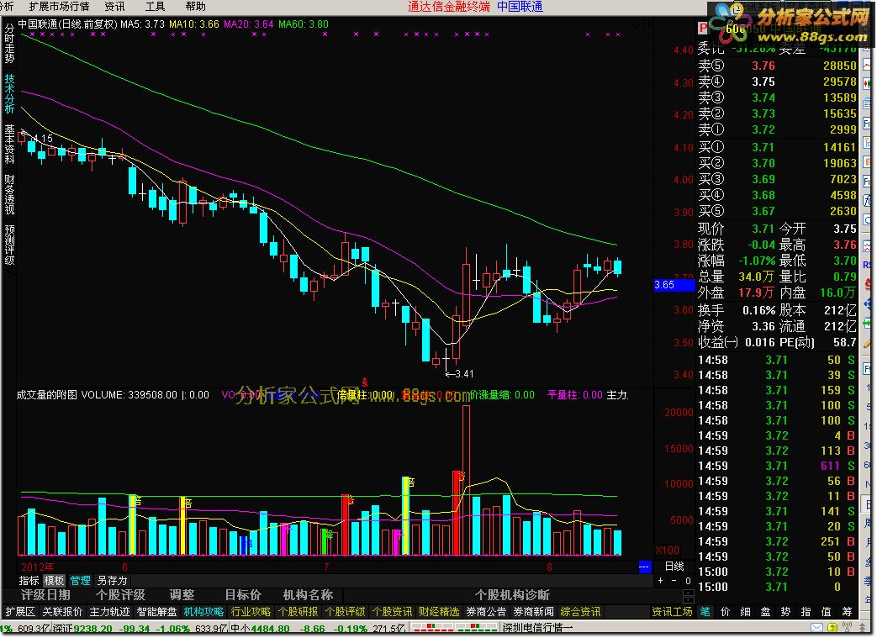Open the 财经精选 tab
Image resolution: width=877 pixels, height=638 pixels.
click(x=439, y=612)
